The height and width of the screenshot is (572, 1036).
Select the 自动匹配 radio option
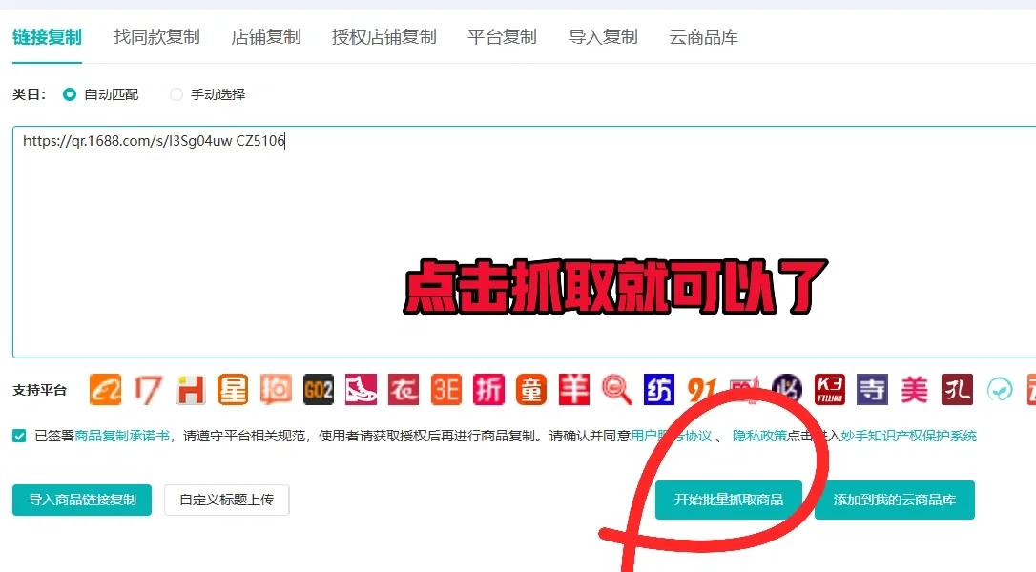[71, 94]
